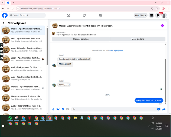Screen dimensions: 171x137
Task: Open the Groups icon in top navigation
Action: (x=101, y=15)
